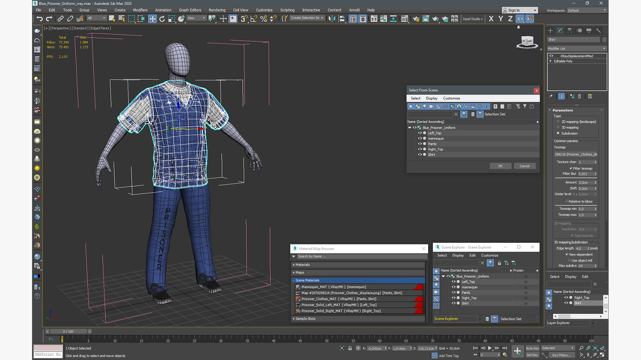Enable the Relative to bbox checkbox
641x360 pixels.
pyautogui.click(x=567, y=201)
